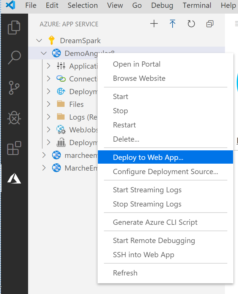Screen dimensions: 238x294
Task: Open the Terminal menu
Action: pyautogui.click(x=197, y=5)
